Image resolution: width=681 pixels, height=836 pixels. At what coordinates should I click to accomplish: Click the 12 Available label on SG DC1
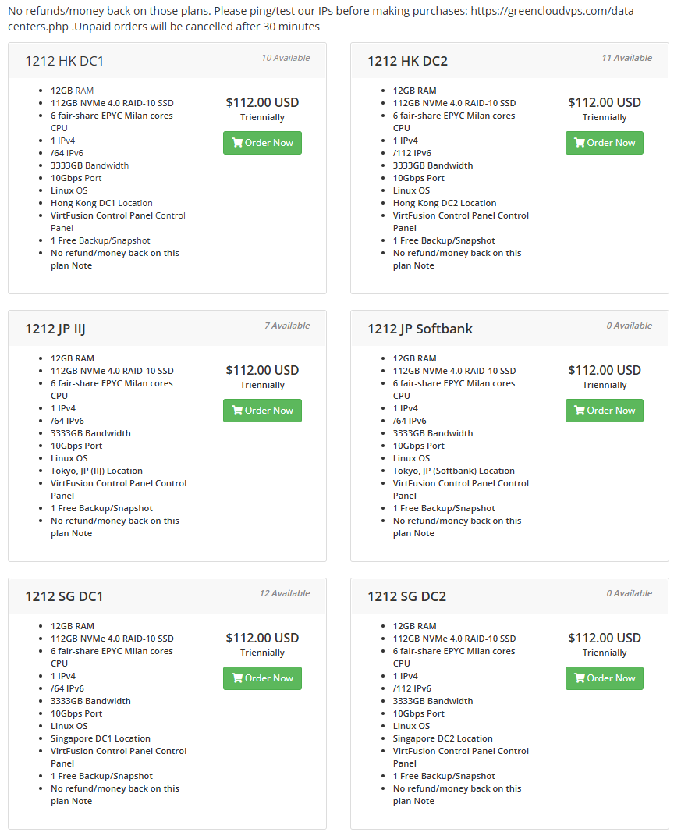point(285,593)
